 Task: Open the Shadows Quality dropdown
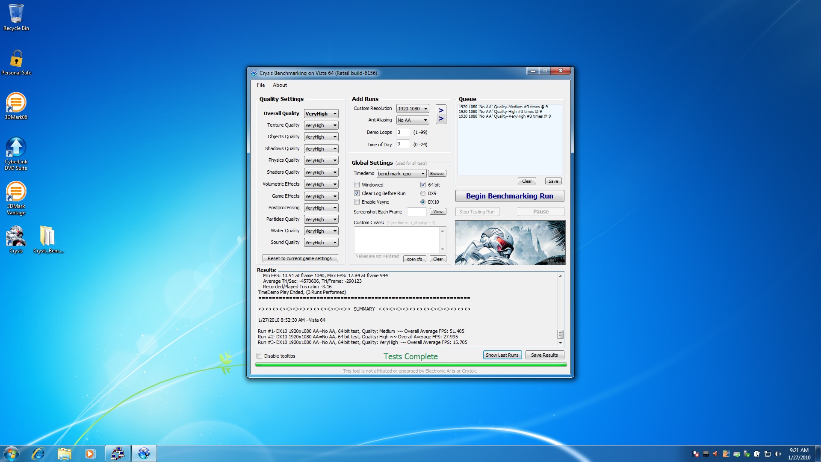321,149
